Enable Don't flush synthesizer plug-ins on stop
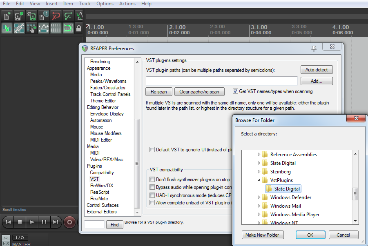Image resolution: width=368 pixels, height=246 pixels. pyautogui.click(x=152, y=180)
